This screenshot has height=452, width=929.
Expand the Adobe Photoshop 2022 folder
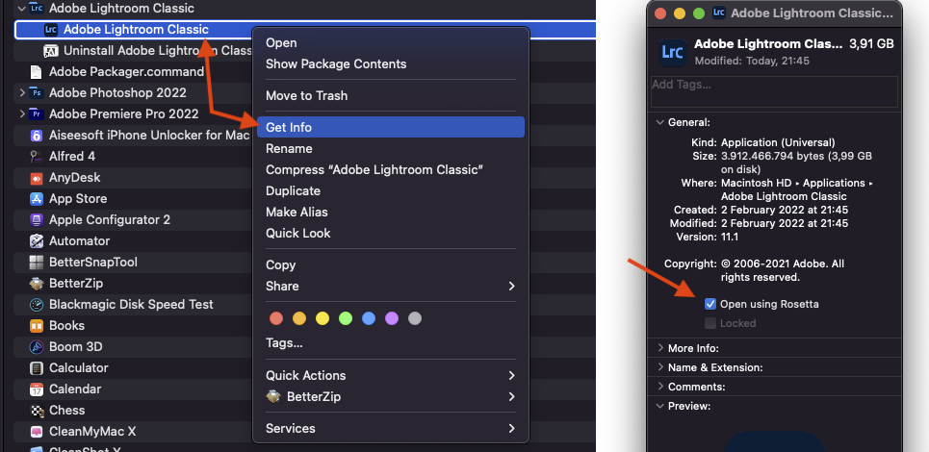pos(22,93)
